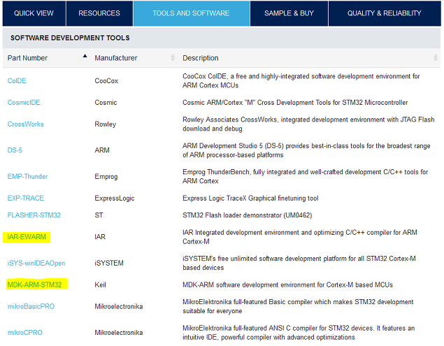This screenshot has width=444, height=346.
Task: Select the Cosmic manufacturer cell
Action: point(106,103)
